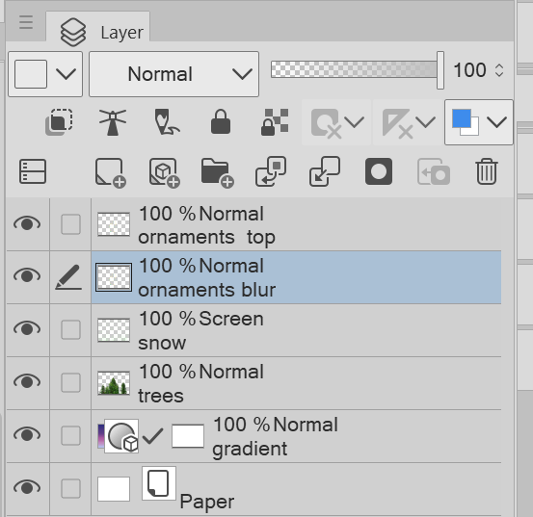Click the Create layer mask icon

pos(379,171)
